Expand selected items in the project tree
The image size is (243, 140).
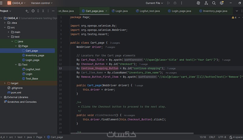click(38, 11)
